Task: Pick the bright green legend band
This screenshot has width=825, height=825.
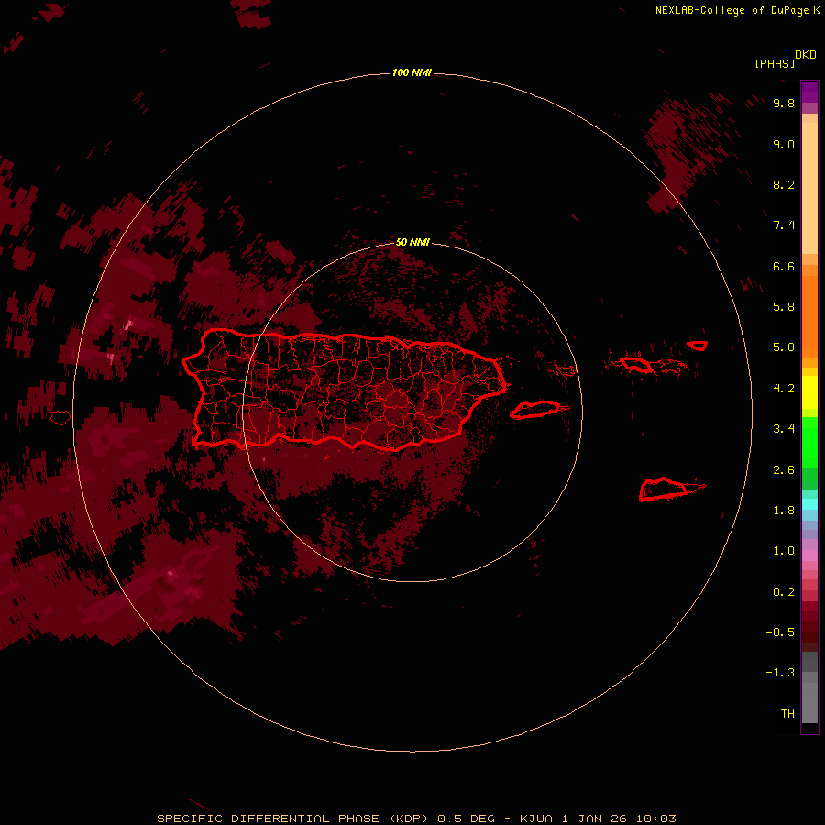Action: point(809,442)
